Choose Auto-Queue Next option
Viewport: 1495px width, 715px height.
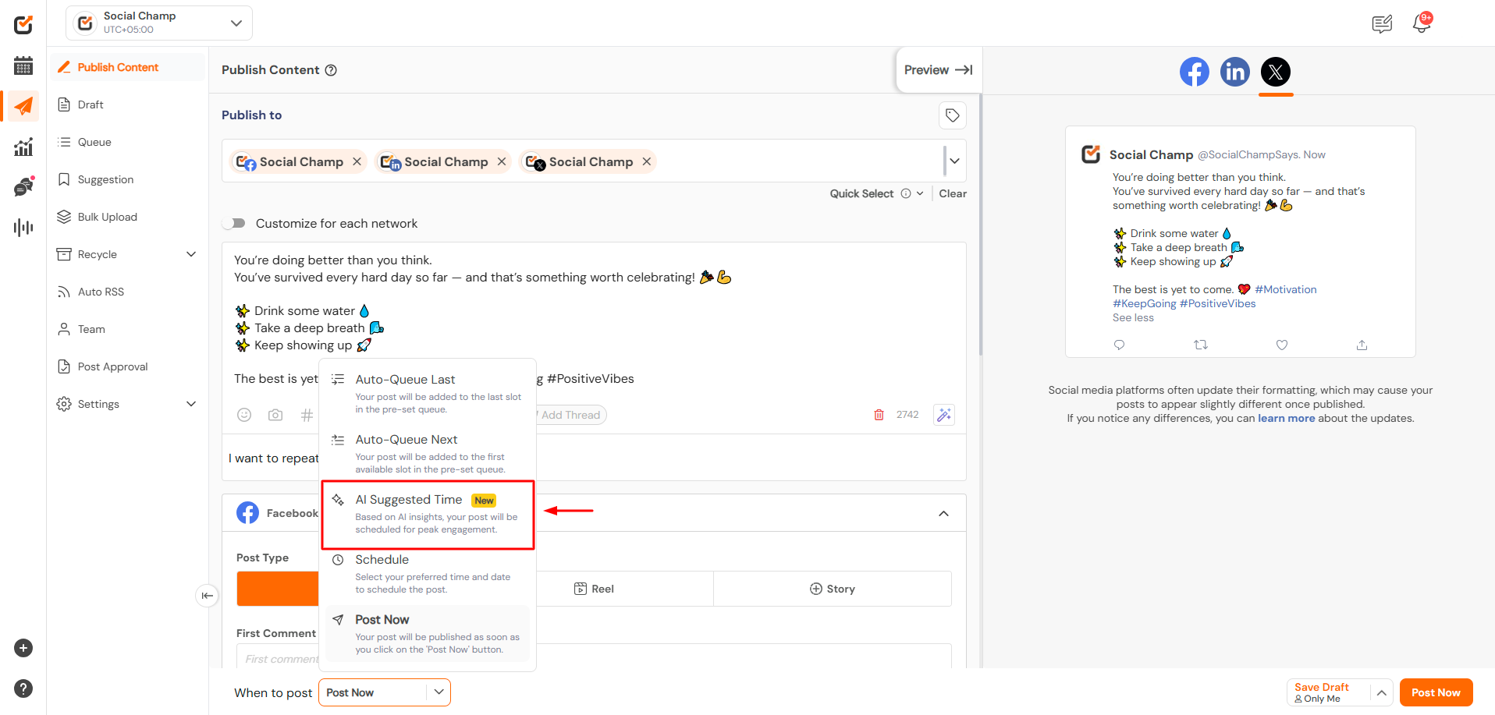[428, 453]
